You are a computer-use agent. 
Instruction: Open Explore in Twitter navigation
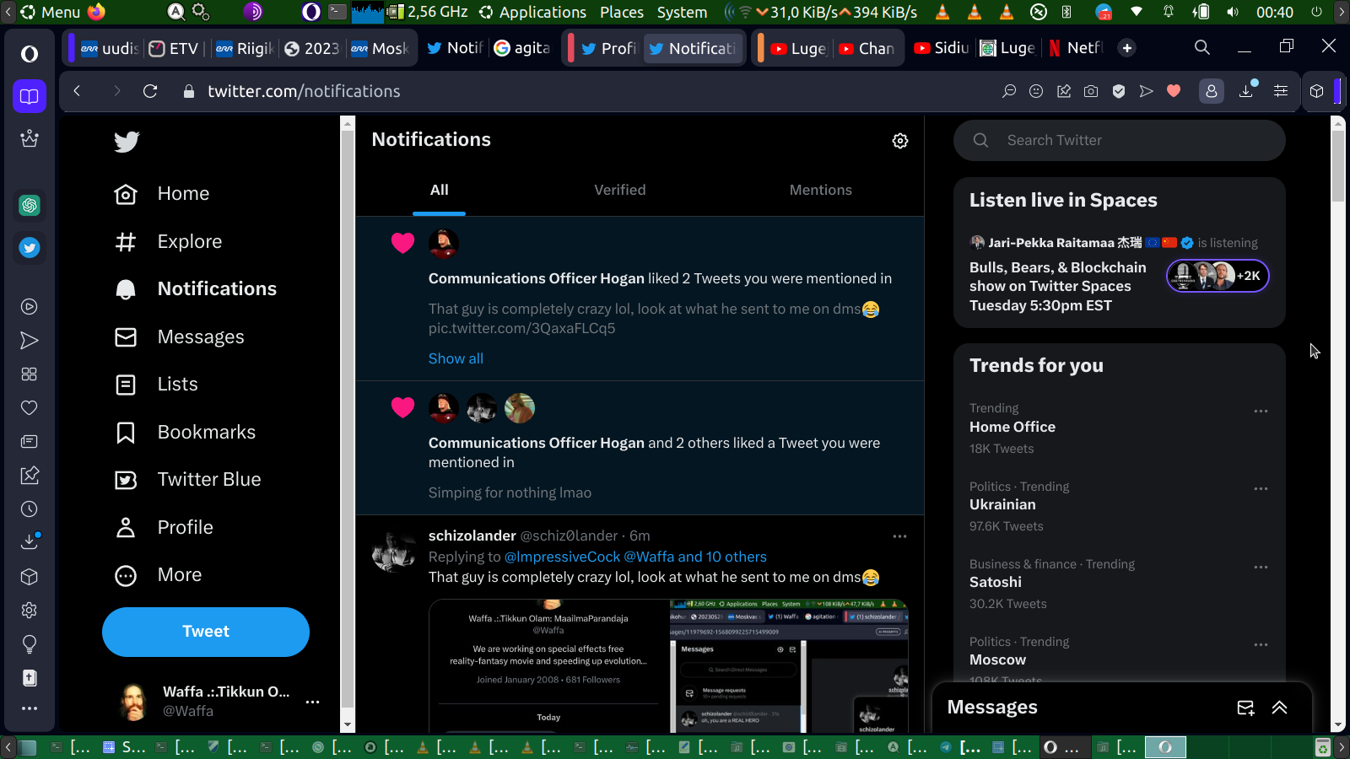point(168,242)
